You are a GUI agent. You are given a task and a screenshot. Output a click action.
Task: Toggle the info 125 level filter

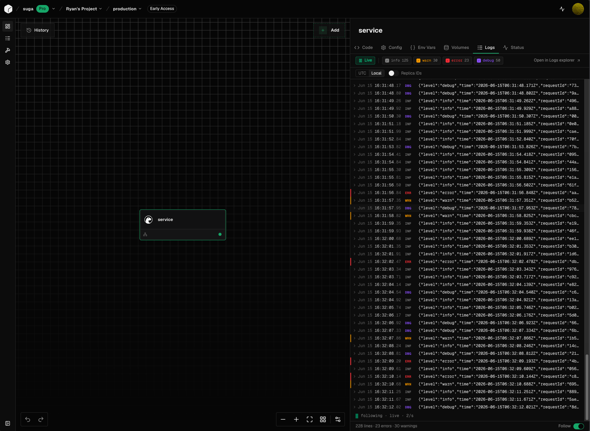point(396,61)
